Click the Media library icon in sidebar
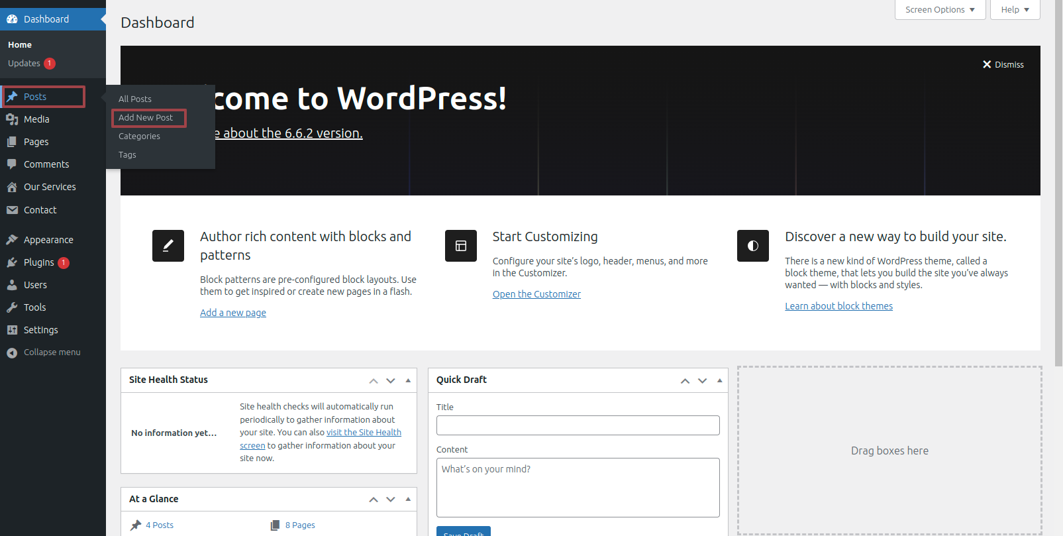This screenshot has width=1063, height=536. click(12, 119)
